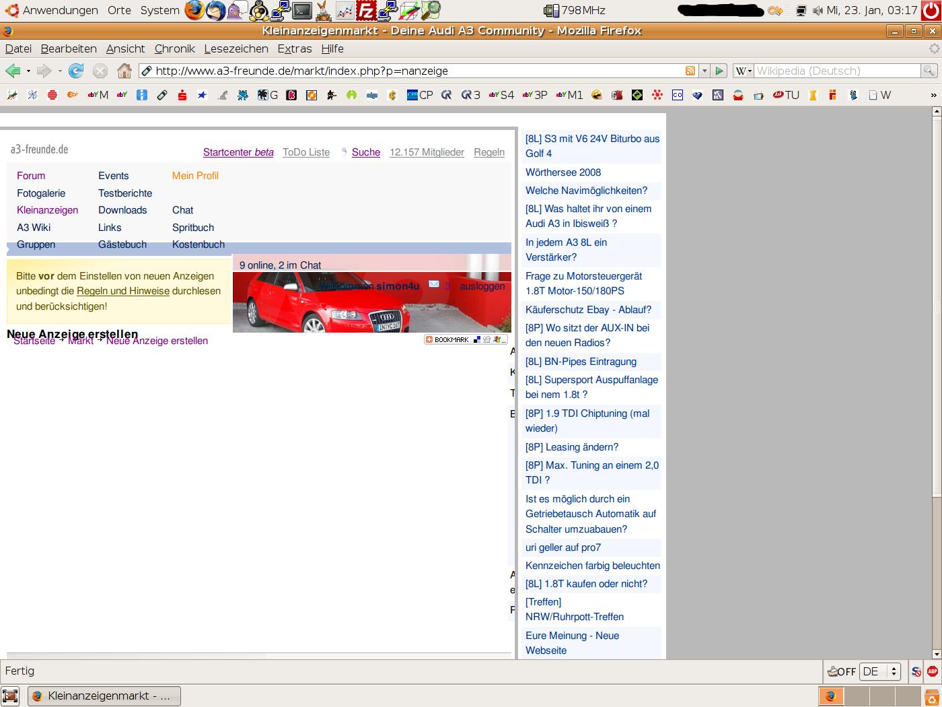
Task: Open the Chronik menu
Action: [174, 48]
